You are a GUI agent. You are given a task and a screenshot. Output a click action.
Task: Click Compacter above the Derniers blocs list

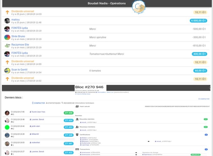pos(39,103)
